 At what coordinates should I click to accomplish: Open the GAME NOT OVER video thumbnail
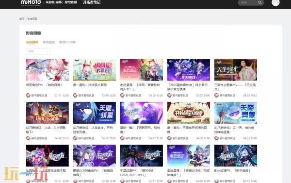click(142, 156)
